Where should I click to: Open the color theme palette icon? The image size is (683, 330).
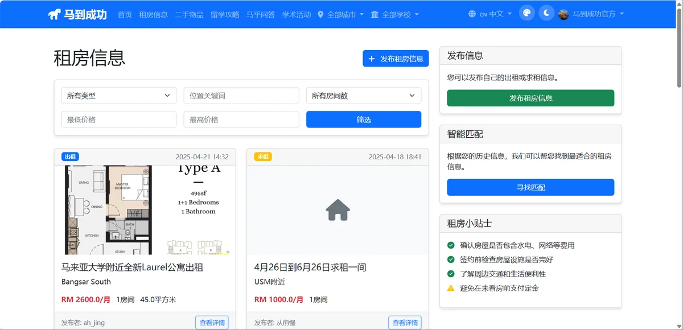pos(527,14)
